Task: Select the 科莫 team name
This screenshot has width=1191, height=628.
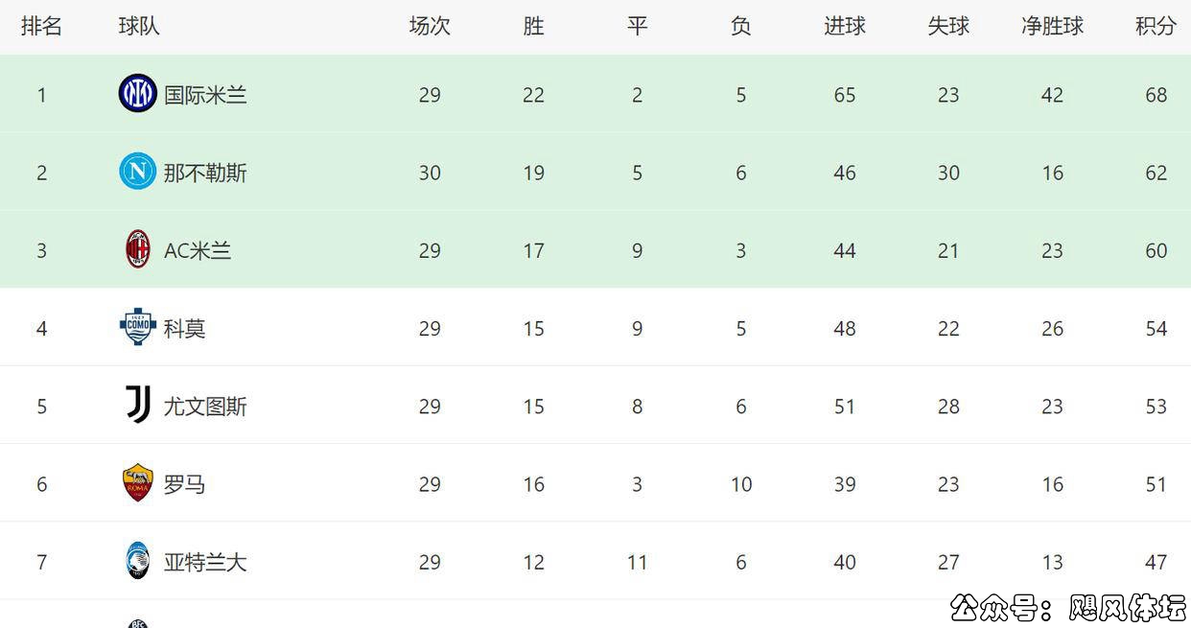Action: point(184,329)
